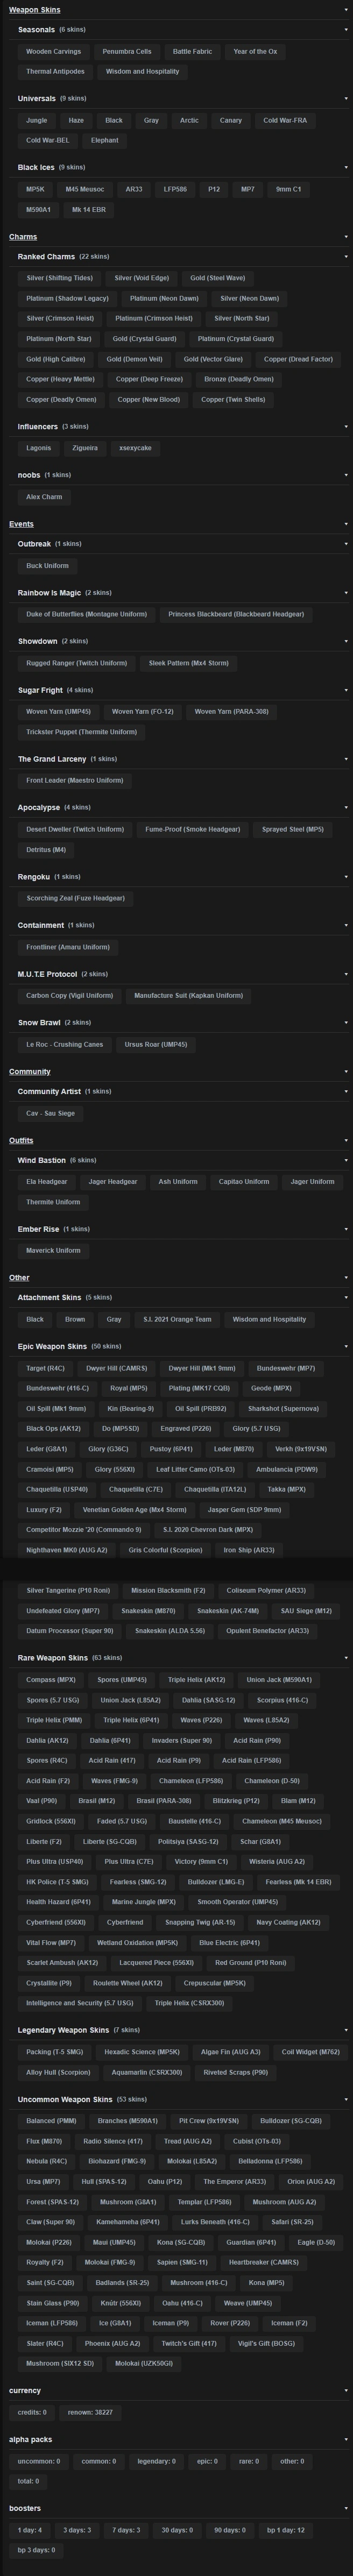Open the Charms category heading

23,237
